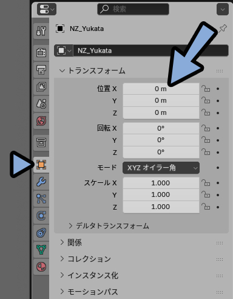Open the Object Data green triangle tab
Screen dimensions: 233x299
click(41, 250)
